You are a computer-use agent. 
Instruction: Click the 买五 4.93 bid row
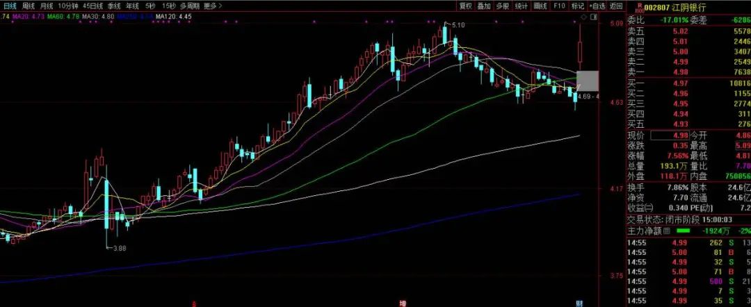tap(688, 124)
